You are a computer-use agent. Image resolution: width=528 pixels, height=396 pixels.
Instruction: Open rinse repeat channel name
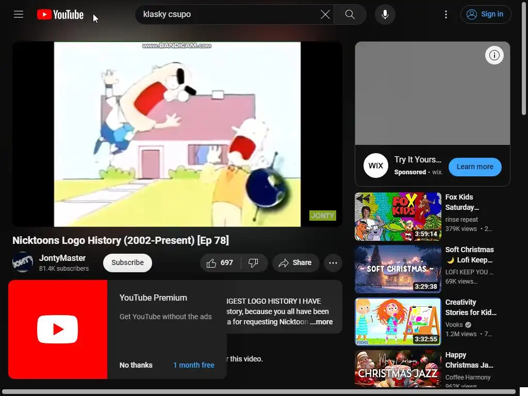(461, 219)
